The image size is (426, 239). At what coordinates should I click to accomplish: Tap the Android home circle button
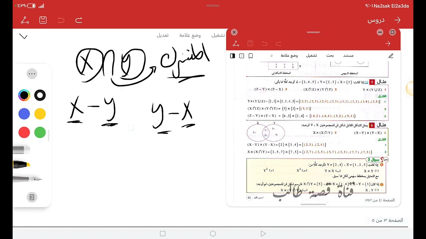[x=213, y=234]
